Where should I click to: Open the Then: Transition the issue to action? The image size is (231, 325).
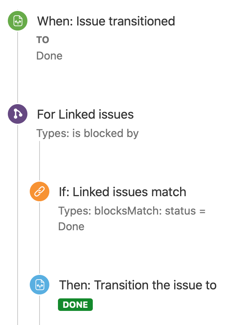[138, 285]
